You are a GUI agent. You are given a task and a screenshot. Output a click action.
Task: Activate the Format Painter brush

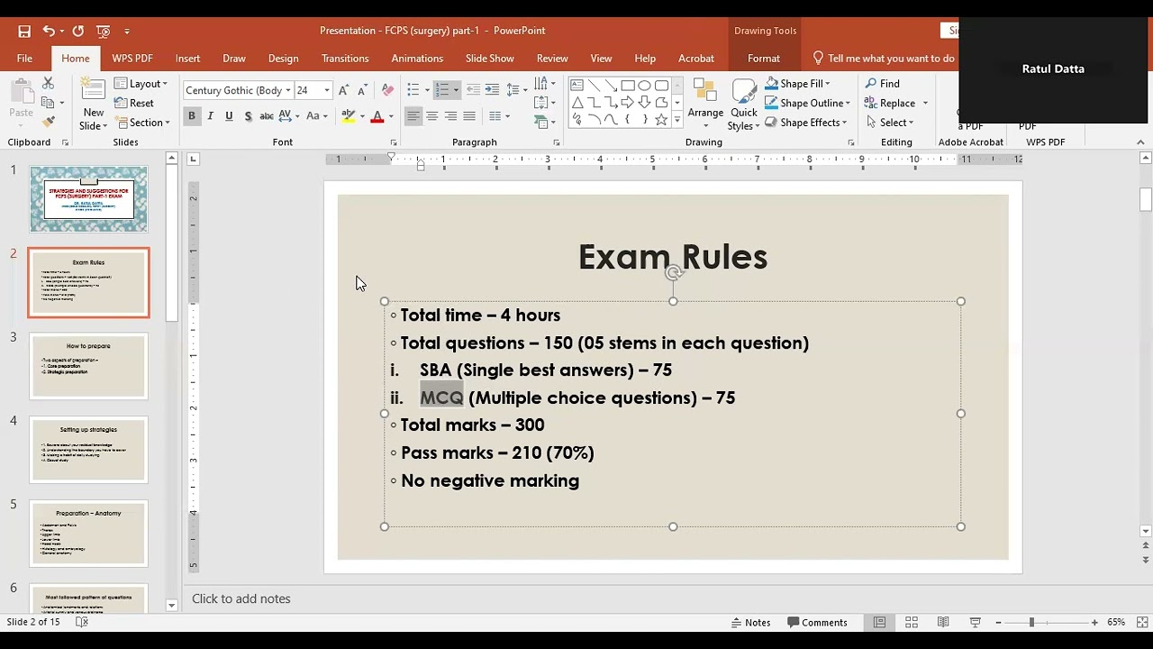pos(49,122)
